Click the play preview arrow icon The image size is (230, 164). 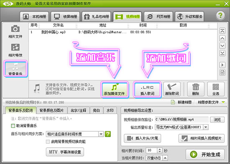pyautogui.click(x=222, y=65)
